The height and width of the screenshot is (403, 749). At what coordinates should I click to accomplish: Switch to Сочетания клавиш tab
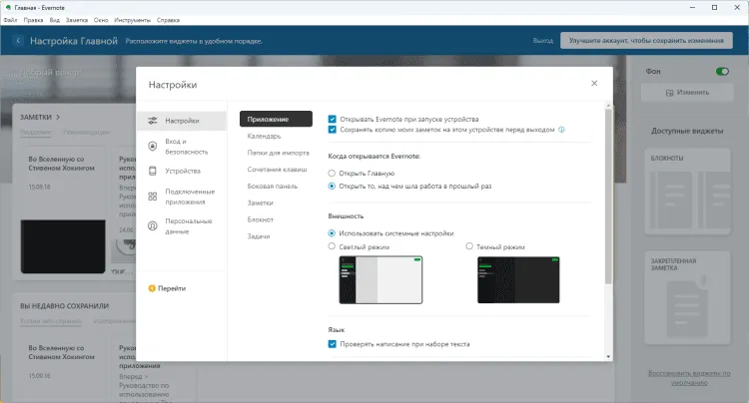click(x=277, y=170)
